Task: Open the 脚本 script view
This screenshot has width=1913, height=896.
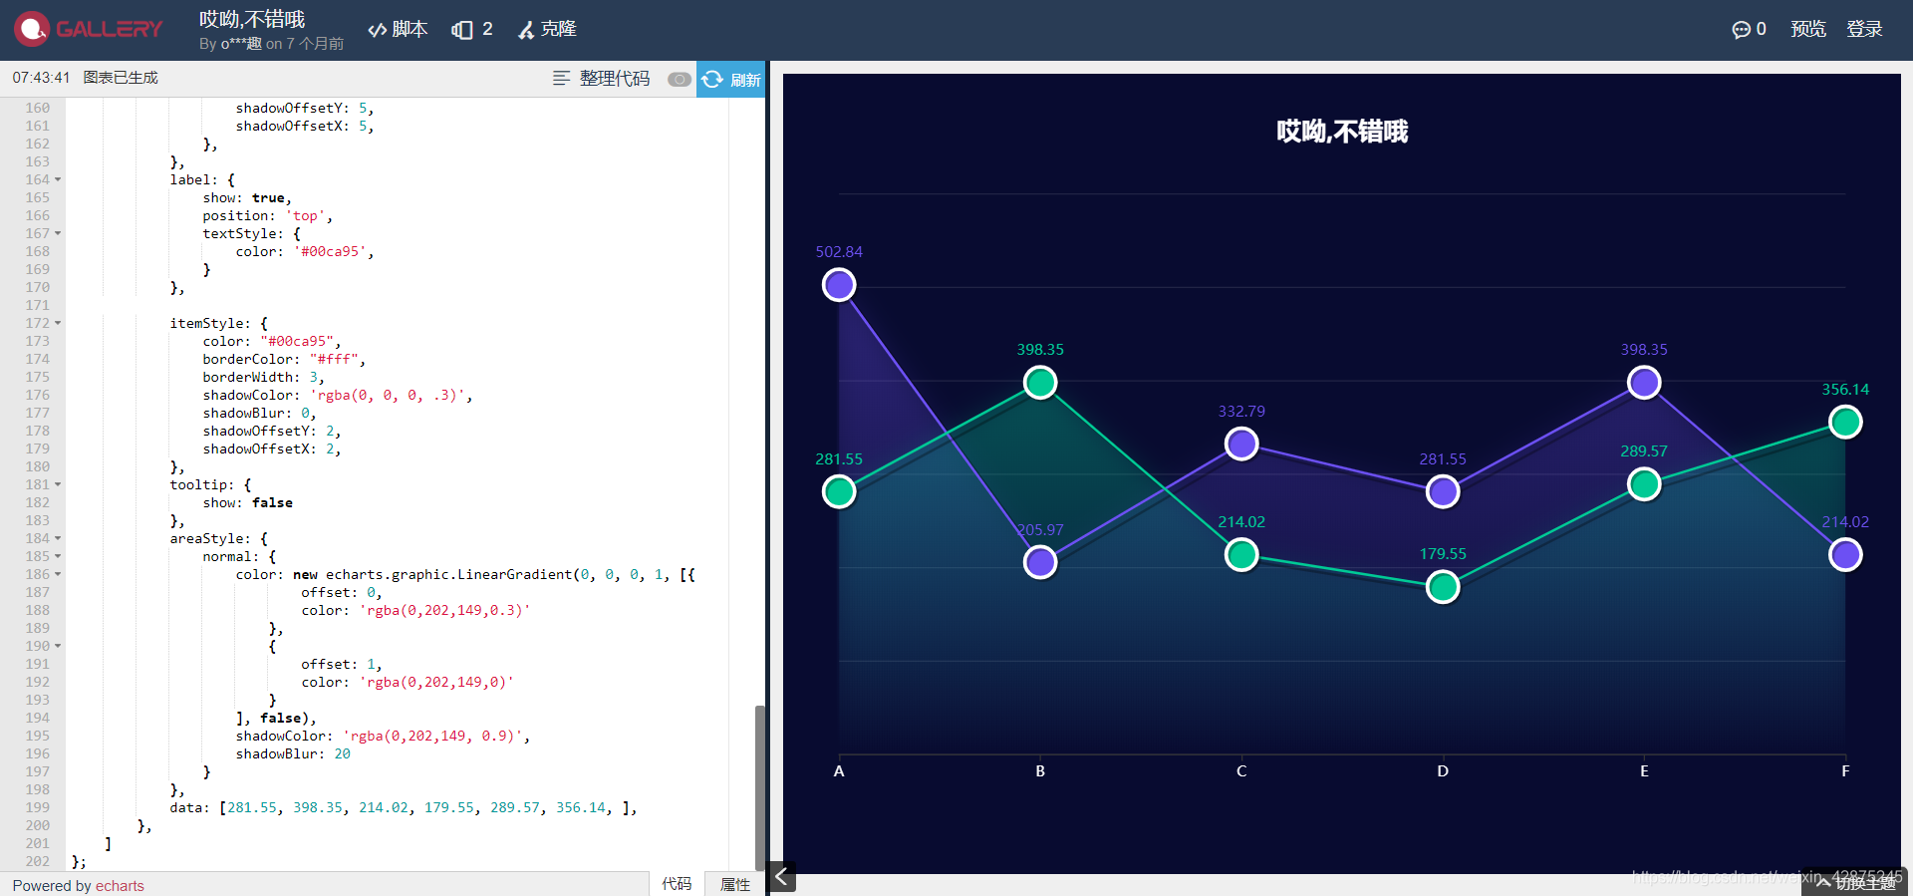Action: [x=398, y=29]
